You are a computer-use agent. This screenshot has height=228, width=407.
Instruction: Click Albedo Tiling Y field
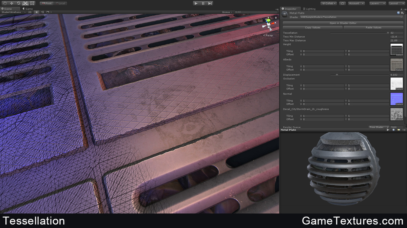coord(368,66)
